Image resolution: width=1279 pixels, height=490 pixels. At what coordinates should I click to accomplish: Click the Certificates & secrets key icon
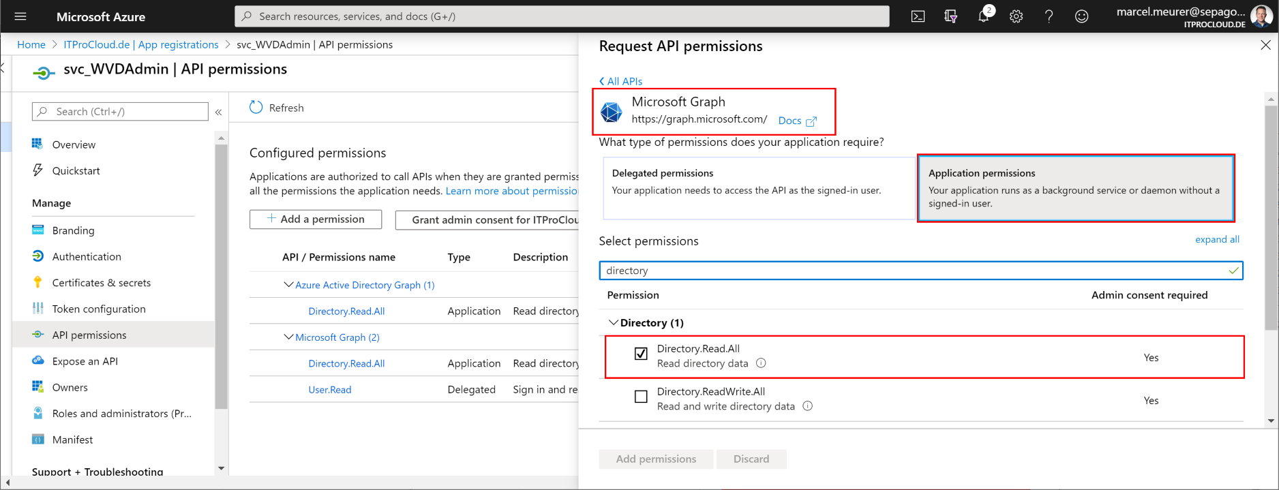[37, 282]
